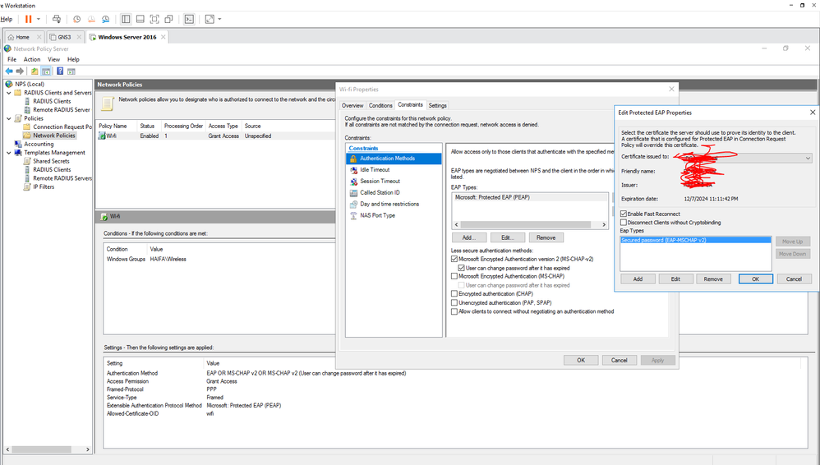Click the VMware pause virtual machine icon

tap(29, 19)
